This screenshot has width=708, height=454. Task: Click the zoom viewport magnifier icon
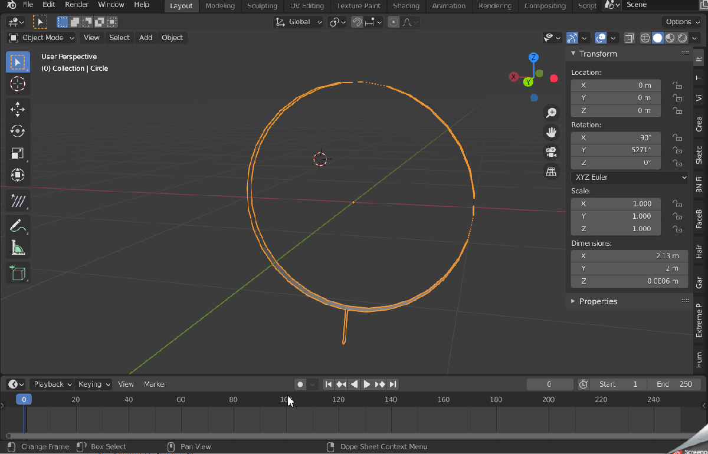pos(551,113)
